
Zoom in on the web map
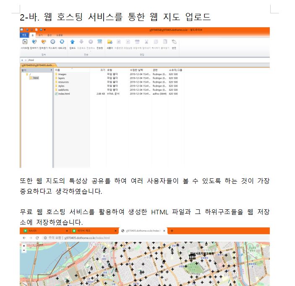click(24, 246)
